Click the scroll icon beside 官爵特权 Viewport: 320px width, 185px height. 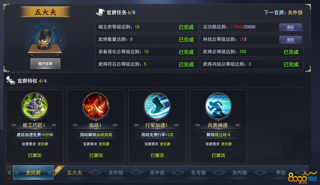coord(11,81)
